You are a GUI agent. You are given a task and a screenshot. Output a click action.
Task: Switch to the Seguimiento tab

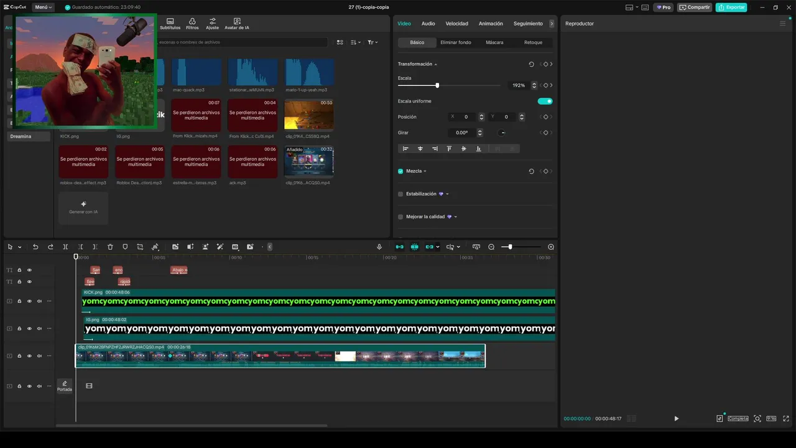point(528,24)
